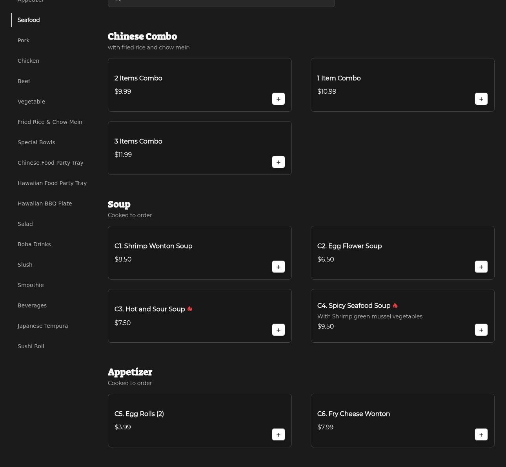Click the C3. Hot and Sour Soup title

pos(150,309)
